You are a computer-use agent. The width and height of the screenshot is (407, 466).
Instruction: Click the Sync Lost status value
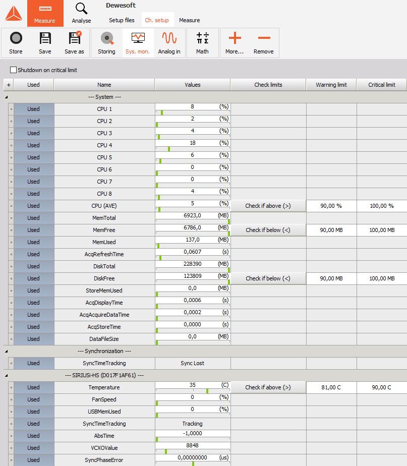193,364
